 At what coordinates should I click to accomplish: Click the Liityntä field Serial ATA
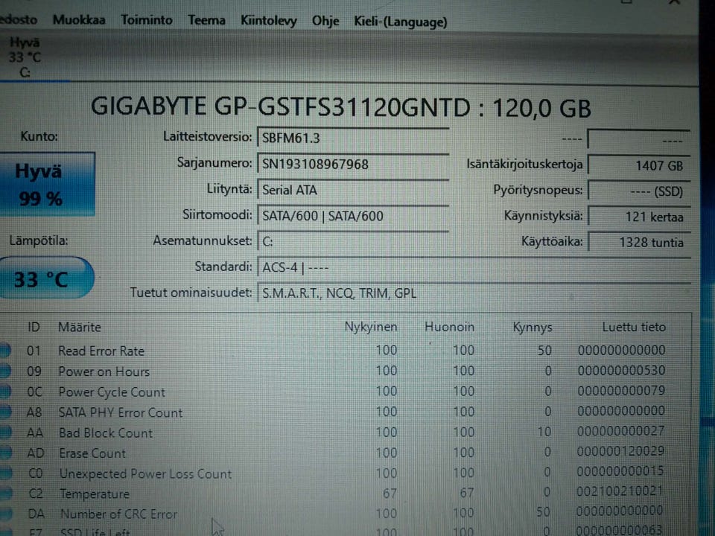(353, 190)
